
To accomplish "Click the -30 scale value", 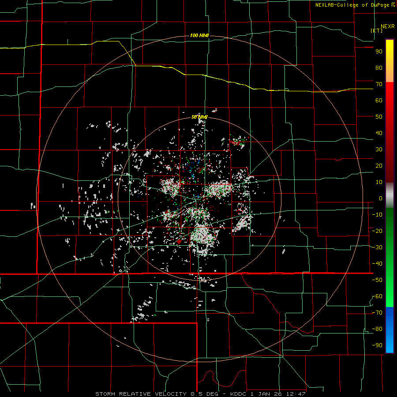I will [377, 247].
